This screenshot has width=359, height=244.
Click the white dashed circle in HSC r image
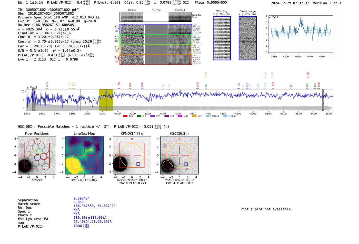(x=167, y=165)
